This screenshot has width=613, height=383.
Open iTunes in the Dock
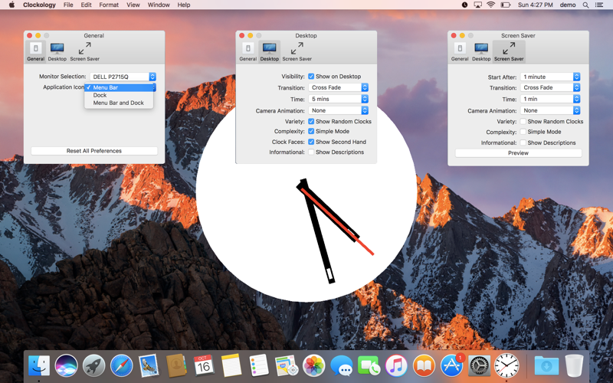[396, 366]
